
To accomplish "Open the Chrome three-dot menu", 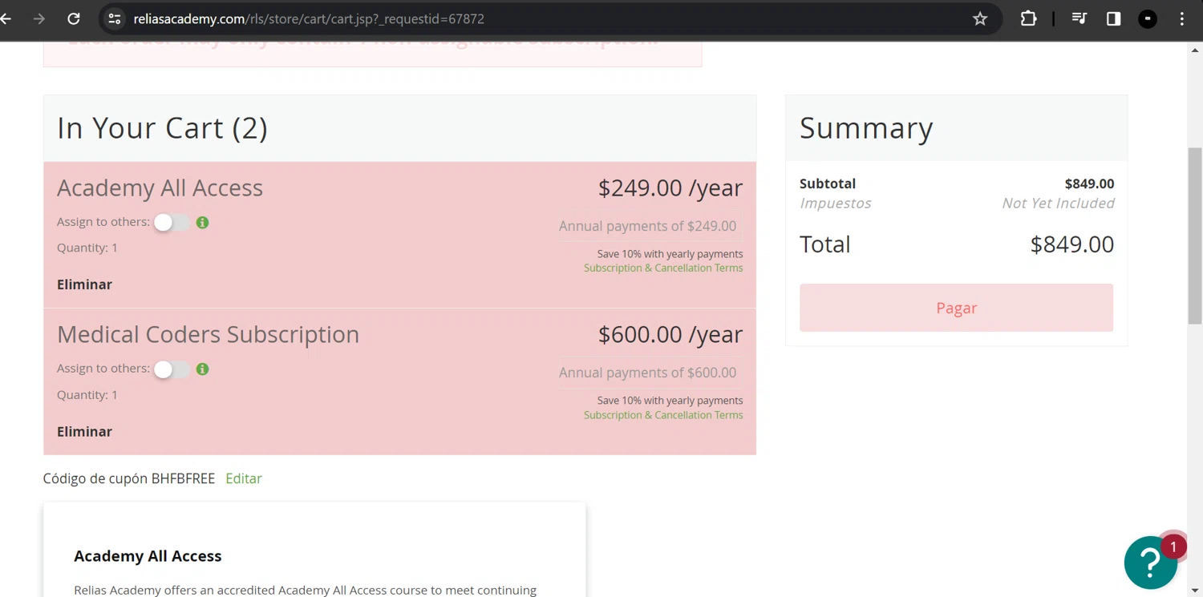I will pyautogui.click(x=1182, y=18).
